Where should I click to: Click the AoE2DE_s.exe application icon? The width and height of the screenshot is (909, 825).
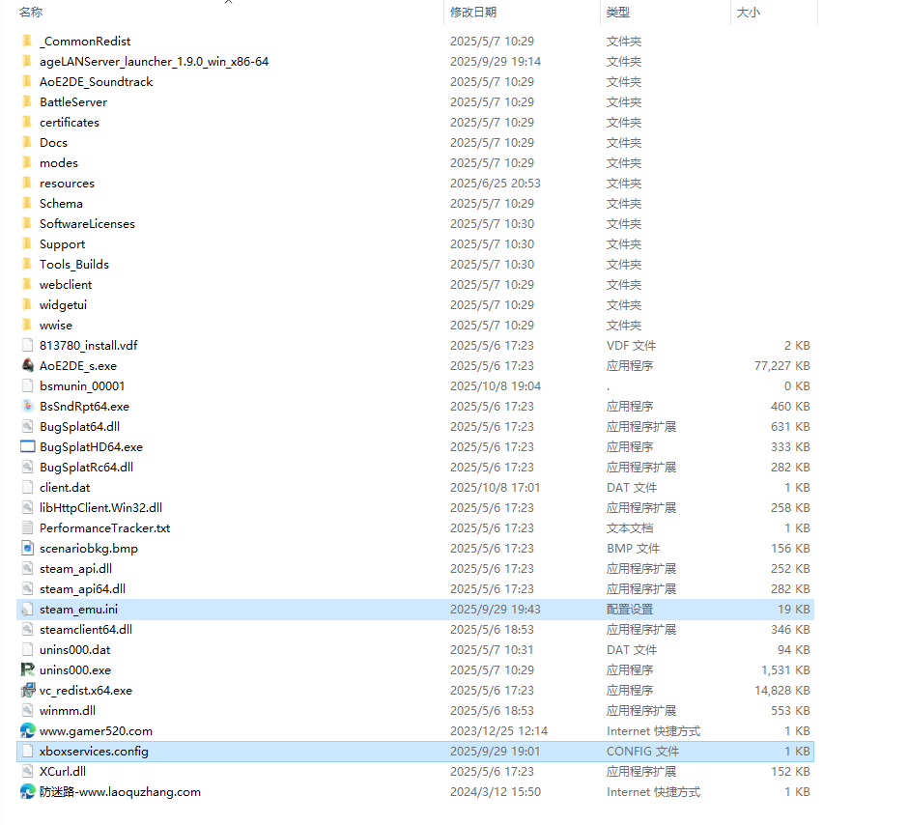[x=27, y=365]
